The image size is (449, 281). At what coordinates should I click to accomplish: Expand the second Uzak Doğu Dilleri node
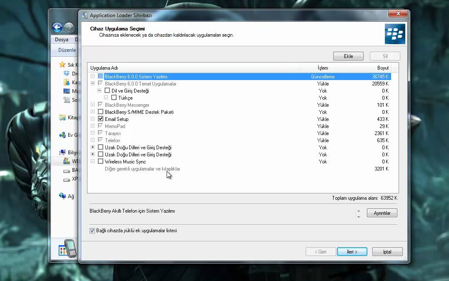tap(92, 154)
